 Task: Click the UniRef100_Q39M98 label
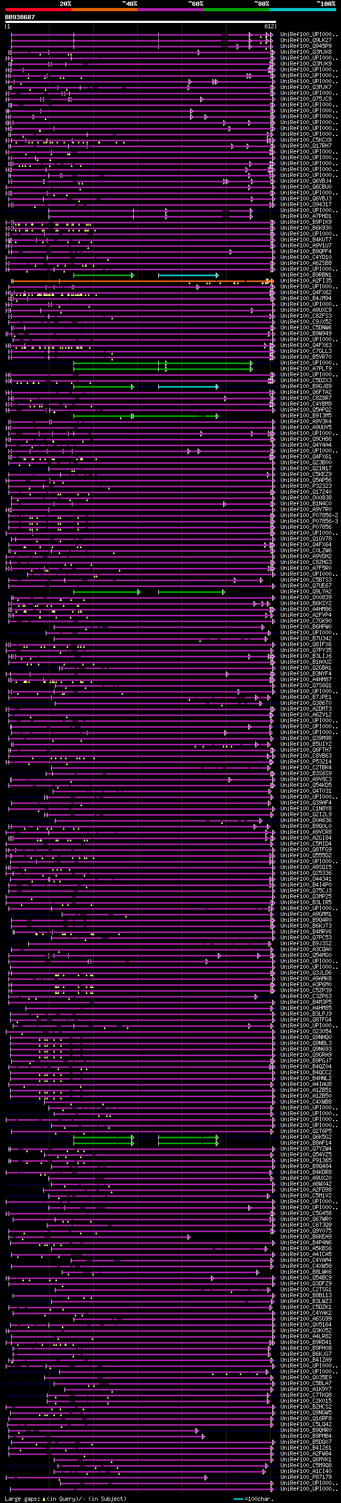click(x=306, y=738)
